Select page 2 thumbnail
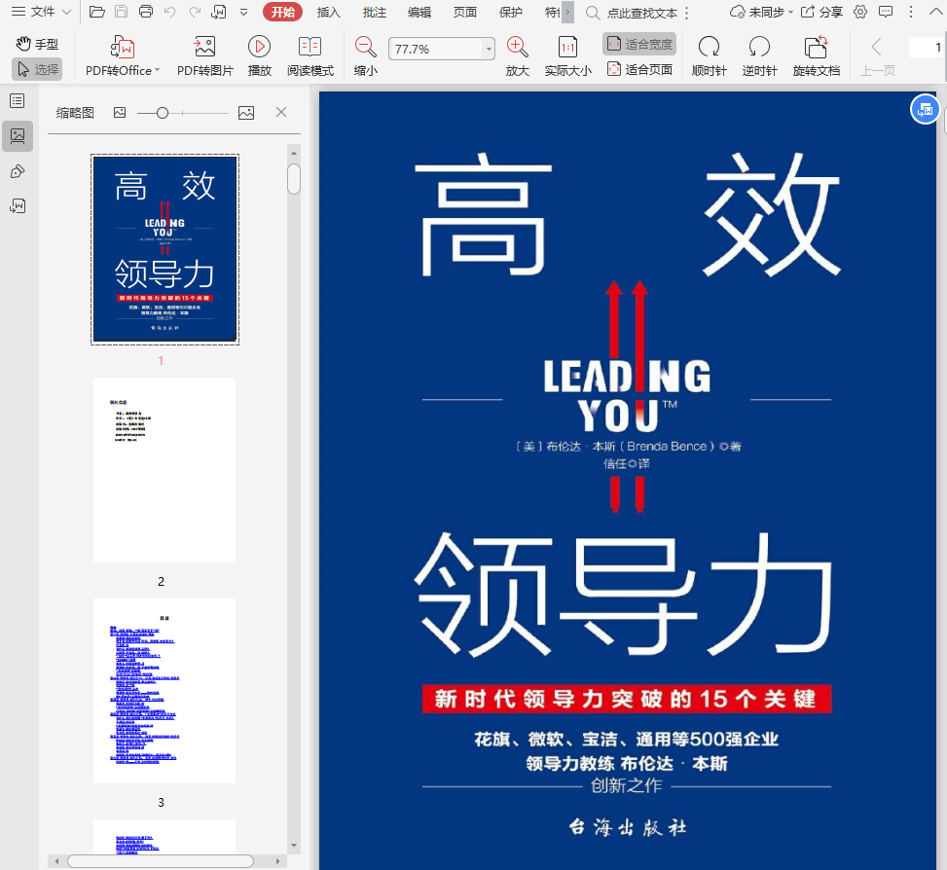The image size is (947, 870). tap(164, 470)
